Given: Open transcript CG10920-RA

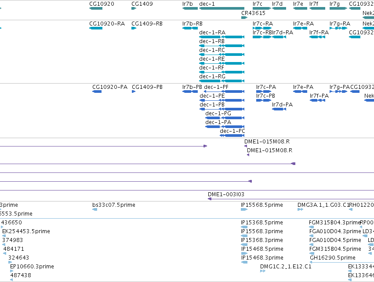Looking at the screenshot, I should click(96, 28).
